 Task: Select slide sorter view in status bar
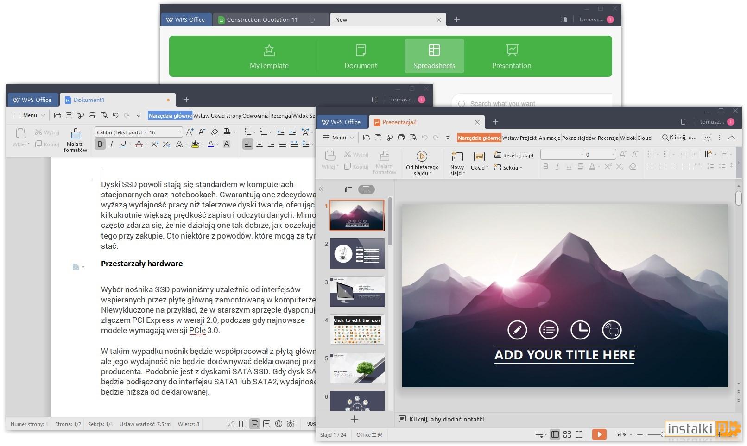pos(567,434)
